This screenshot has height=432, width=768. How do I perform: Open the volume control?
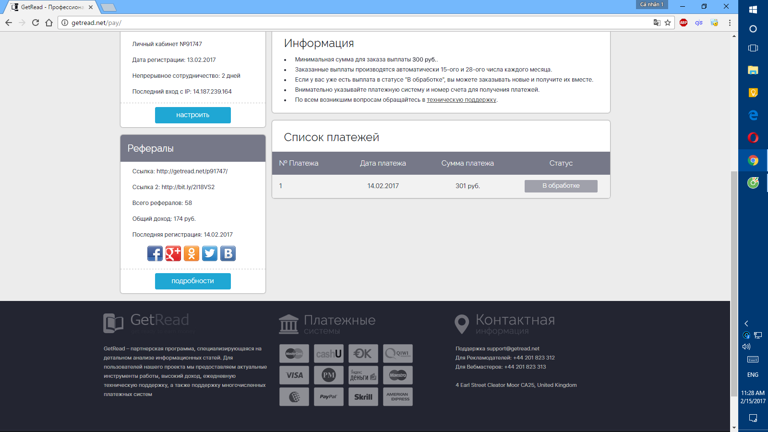[x=746, y=347]
